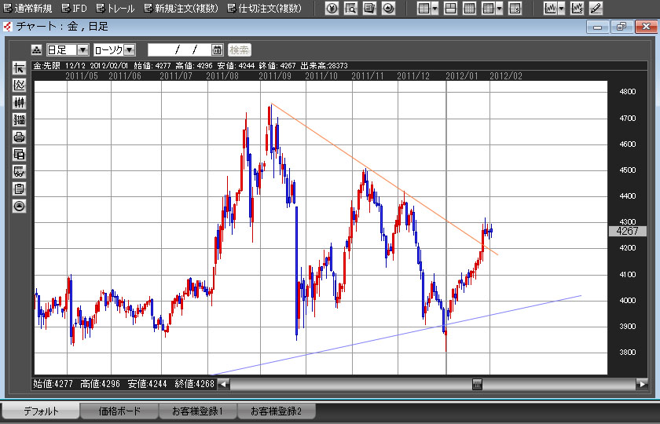The height and width of the screenshot is (424, 660).
Task: Click the print icon in left chart toolbar
Action: (x=20, y=137)
